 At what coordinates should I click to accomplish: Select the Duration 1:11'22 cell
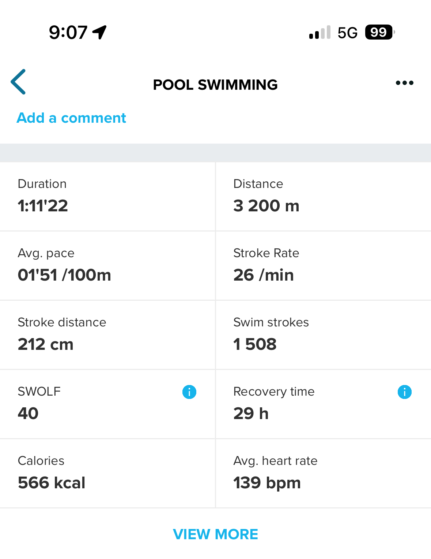coord(107,196)
